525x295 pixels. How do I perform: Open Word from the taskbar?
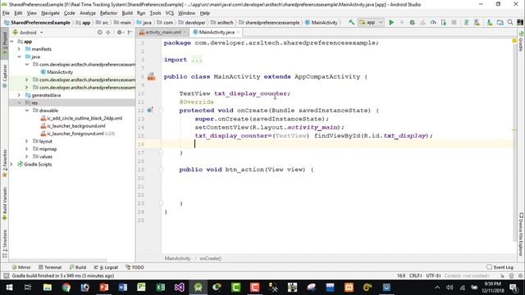click(x=122, y=288)
